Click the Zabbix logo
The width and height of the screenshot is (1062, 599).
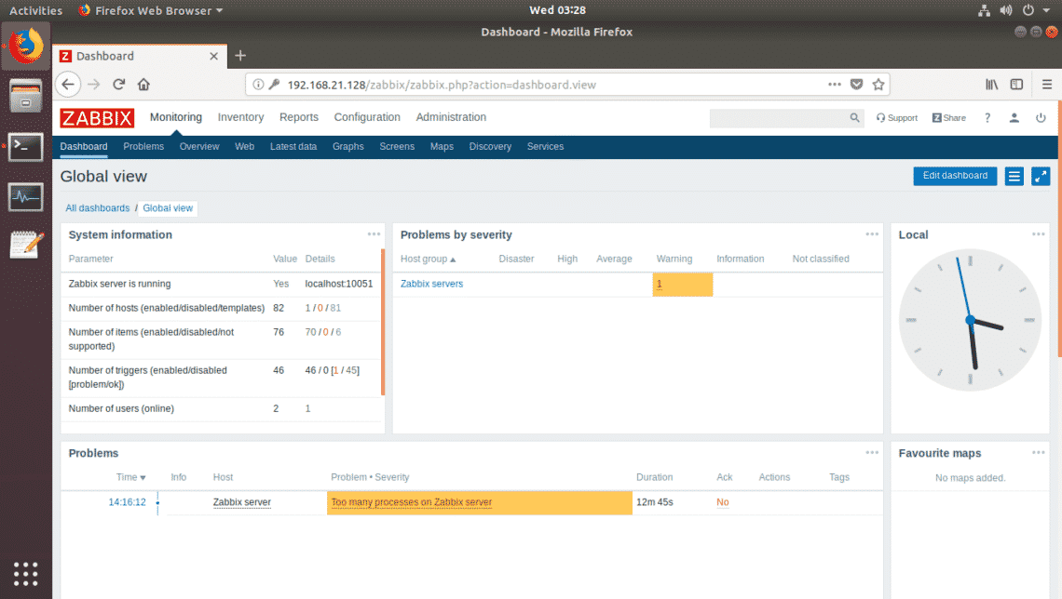pos(97,117)
